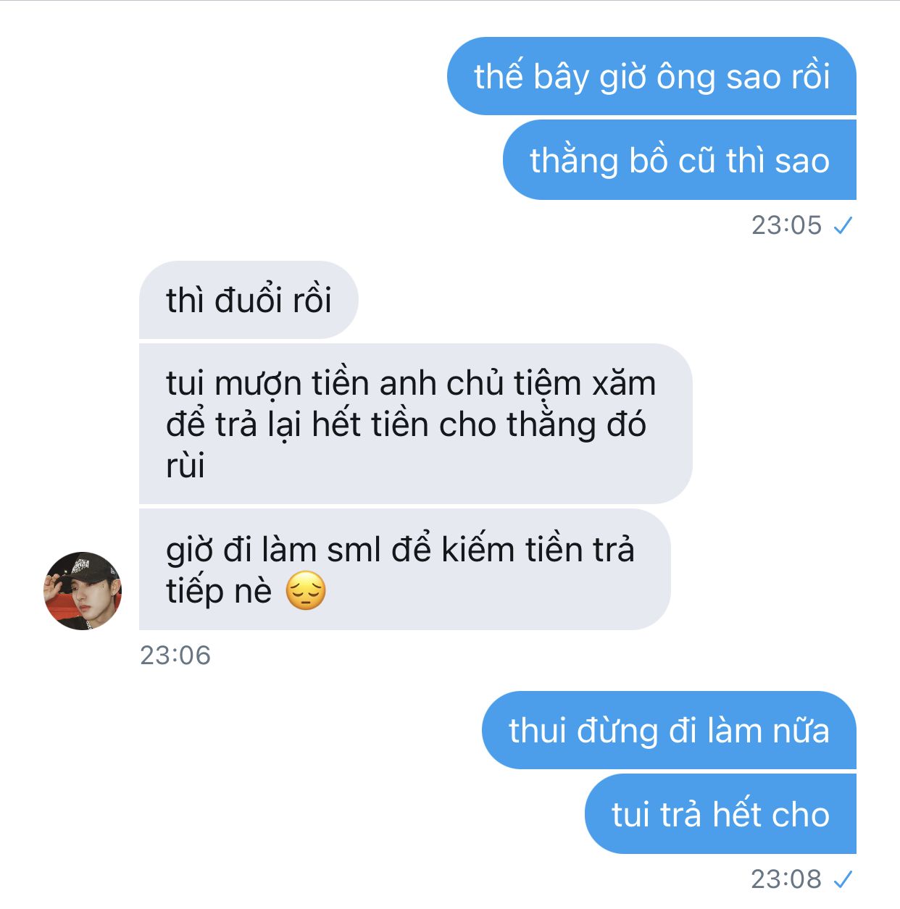This screenshot has height=909, width=900.
Task: Tap 'thui đừng đi làm nữa' bubble
Action: 669,730
